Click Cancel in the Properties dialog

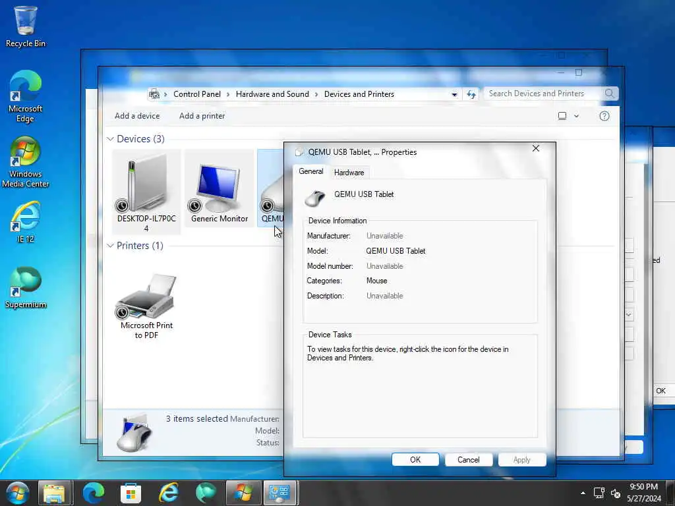469,459
